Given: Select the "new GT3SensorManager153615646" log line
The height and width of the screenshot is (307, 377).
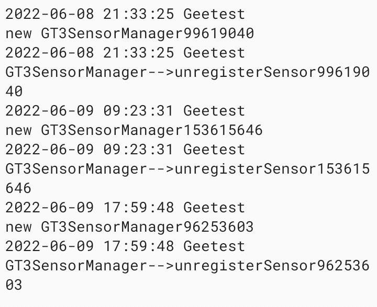Looking at the screenshot, I should 134,130.
